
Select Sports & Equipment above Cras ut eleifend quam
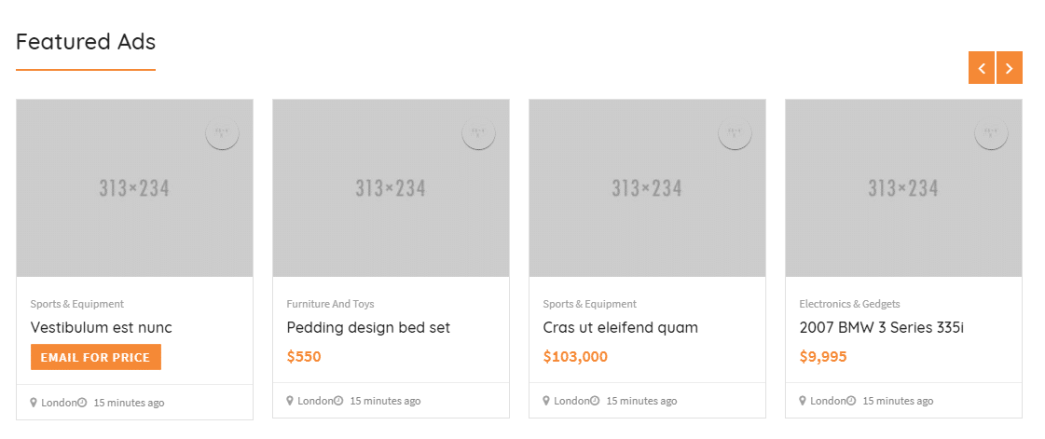pos(589,304)
